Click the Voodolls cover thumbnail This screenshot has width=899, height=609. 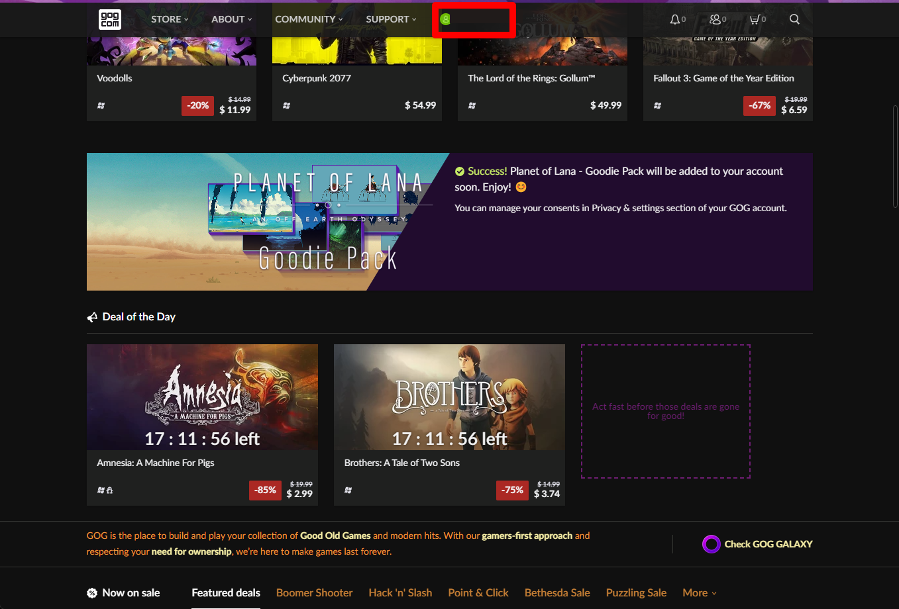pyautogui.click(x=172, y=52)
